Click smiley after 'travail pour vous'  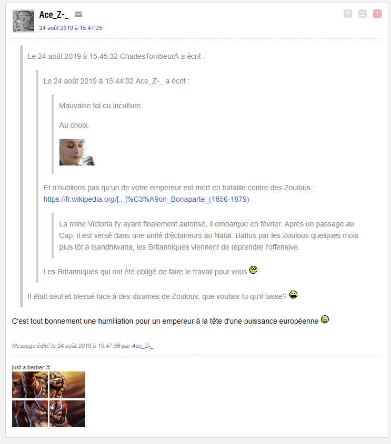point(253,270)
